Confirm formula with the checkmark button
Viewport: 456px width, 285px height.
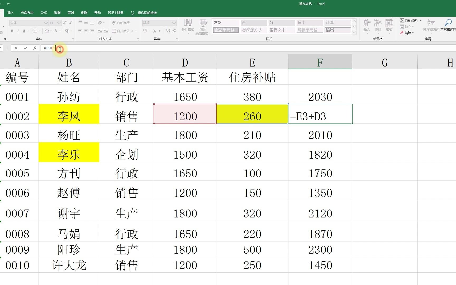25,48
